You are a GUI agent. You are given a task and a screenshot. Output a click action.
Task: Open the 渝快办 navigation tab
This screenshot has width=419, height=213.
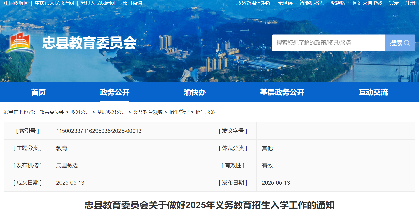[x=195, y=92]
